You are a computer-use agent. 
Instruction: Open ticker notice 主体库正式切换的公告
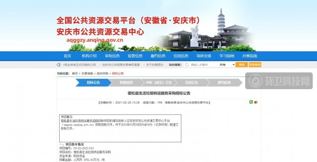click(x=79, y=65)
